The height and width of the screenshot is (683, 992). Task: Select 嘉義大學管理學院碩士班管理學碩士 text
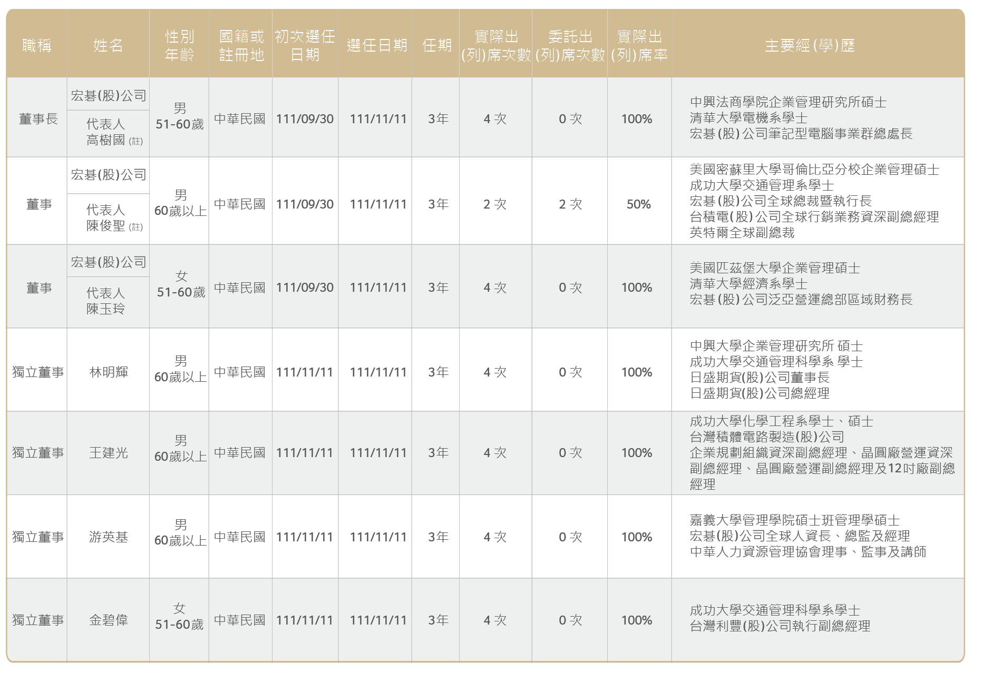click(795, 520)
